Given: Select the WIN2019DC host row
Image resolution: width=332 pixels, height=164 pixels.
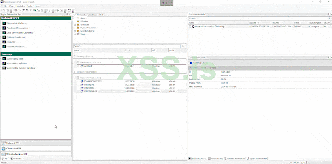Looking at the screenshot, I should (x=130, y=88).
